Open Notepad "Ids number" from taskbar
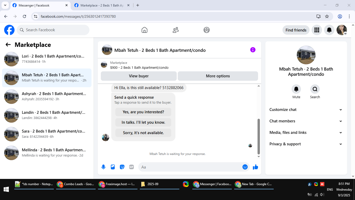Viewport: 355px width, 200px height. 34,184
